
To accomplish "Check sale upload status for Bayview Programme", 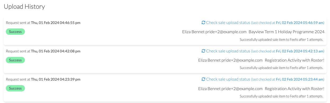I will pos(228,23).
